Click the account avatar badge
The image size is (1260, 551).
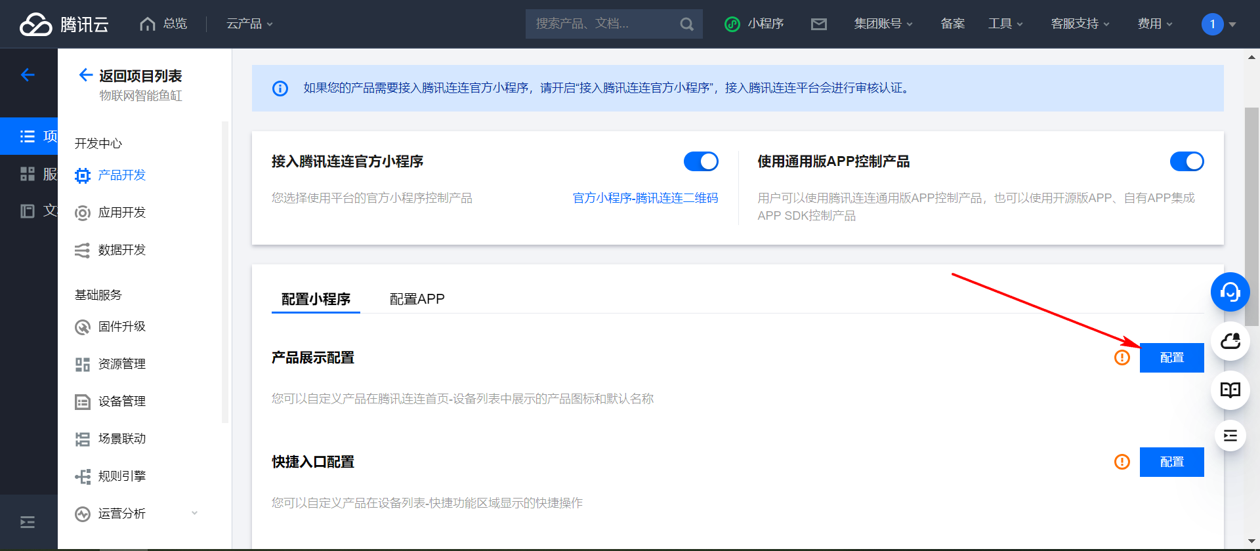pos(1212,24)
